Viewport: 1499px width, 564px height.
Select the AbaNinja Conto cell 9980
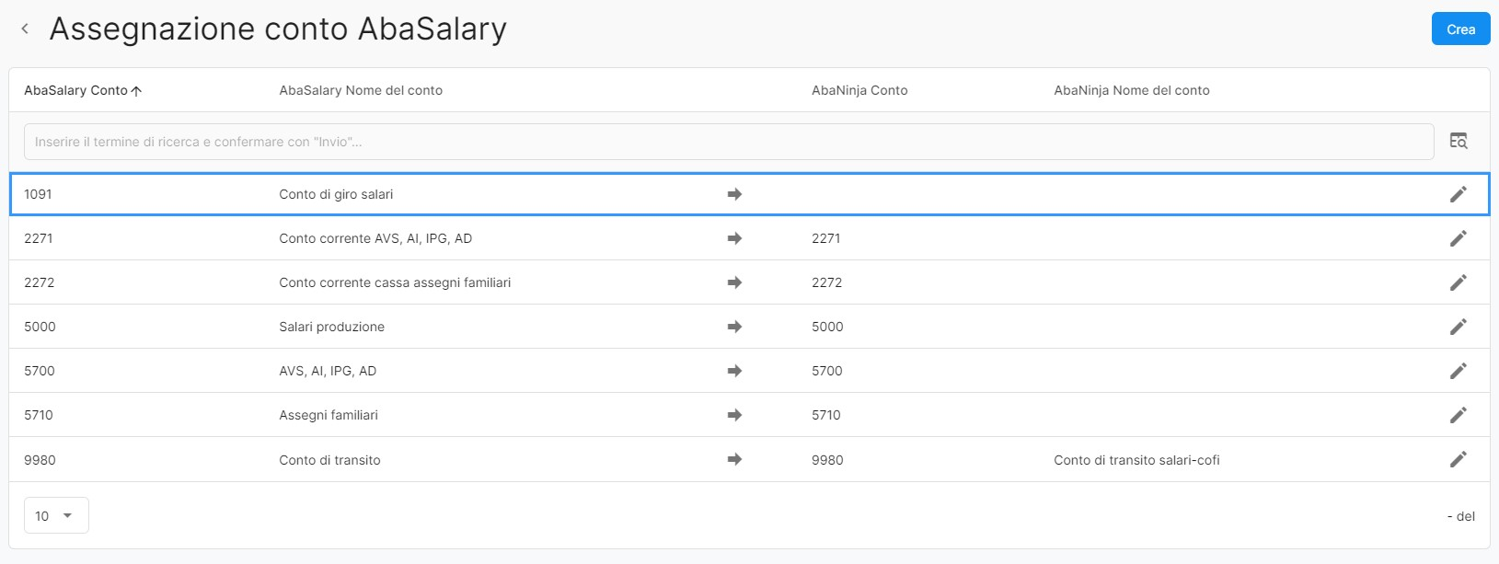coord(827,460)
